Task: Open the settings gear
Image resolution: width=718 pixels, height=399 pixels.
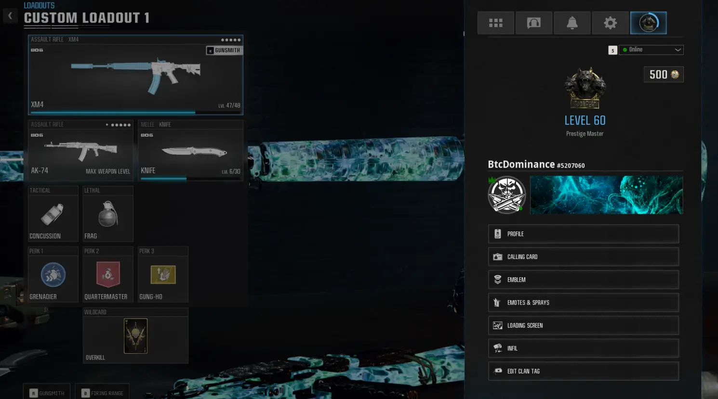Action: 610,23
